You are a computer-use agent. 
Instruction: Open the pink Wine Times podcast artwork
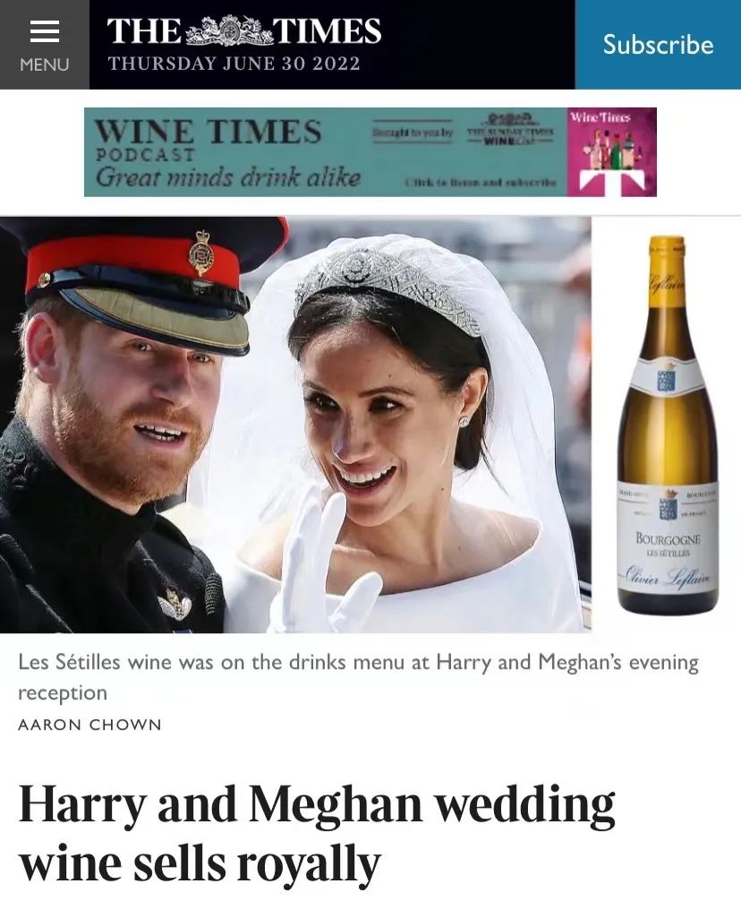(x=612, y=152)
